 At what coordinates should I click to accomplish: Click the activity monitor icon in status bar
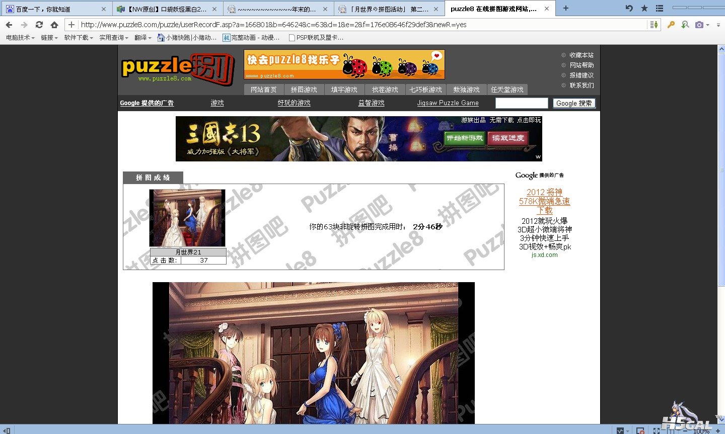click(x=620, y=430)
